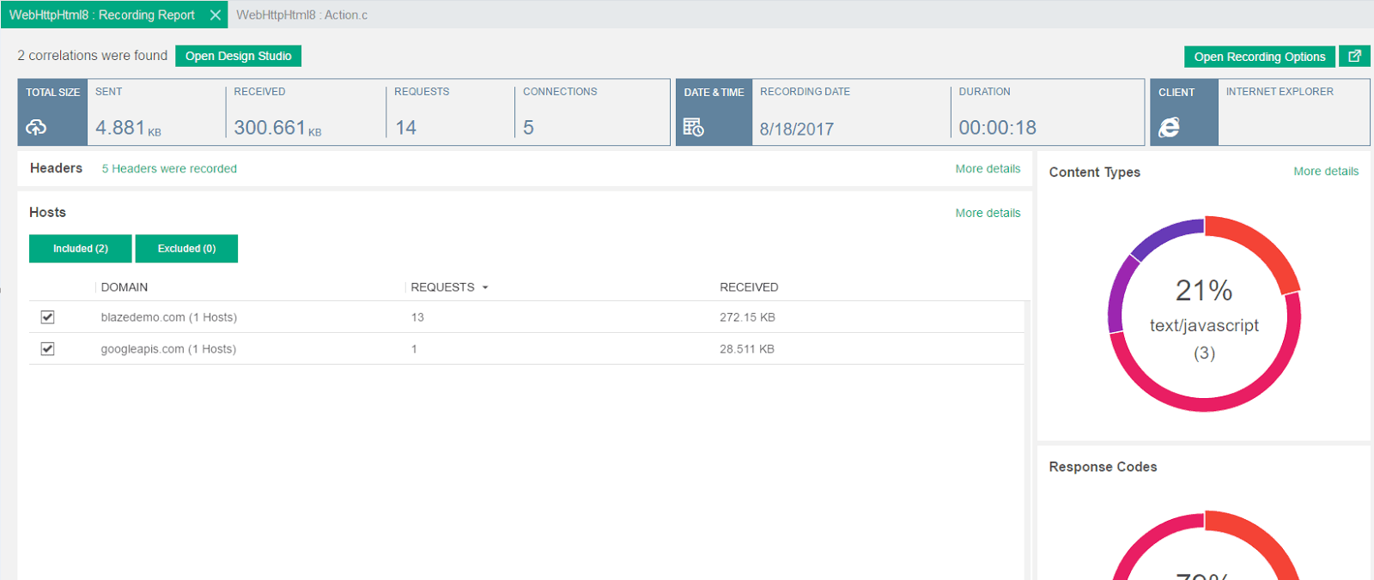Close the Recording Report tab
This screenshot has width=1374, height=580.
point(216,15)
